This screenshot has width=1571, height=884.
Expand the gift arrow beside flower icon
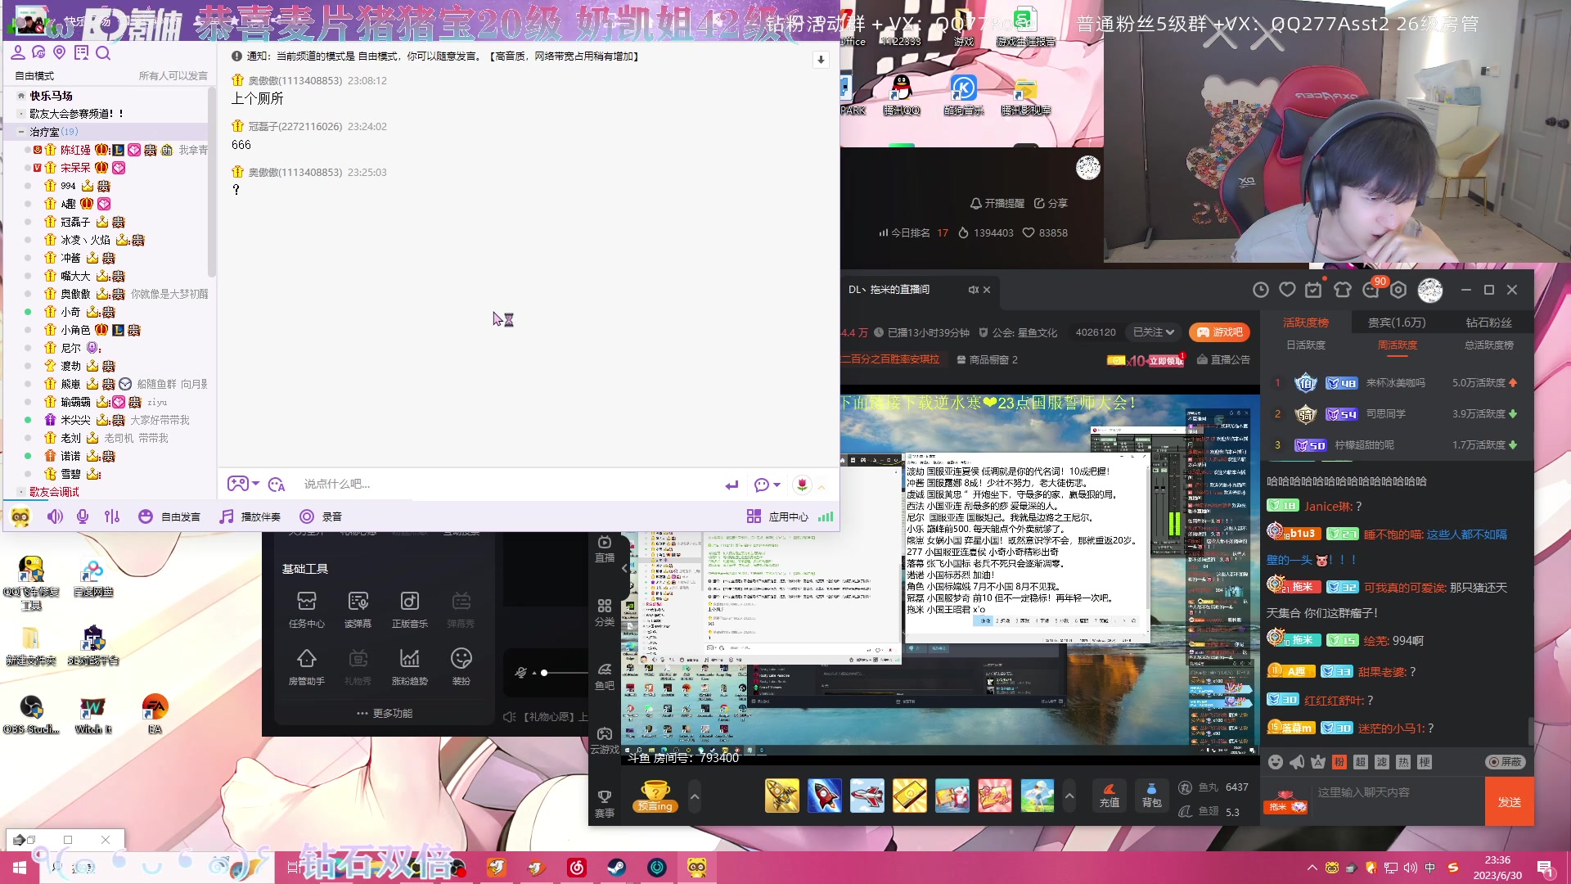pyautogui.click(x=822, y=486)
